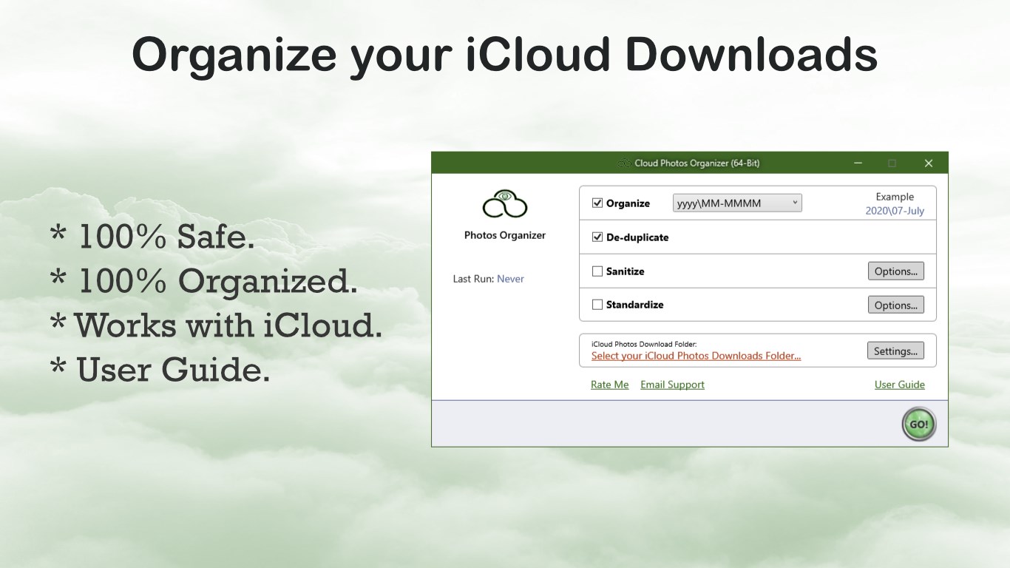This screenshot has height=568, width=1010.
Task: Click the Works with iCloud bullet text
Action: tap(216, 325)
